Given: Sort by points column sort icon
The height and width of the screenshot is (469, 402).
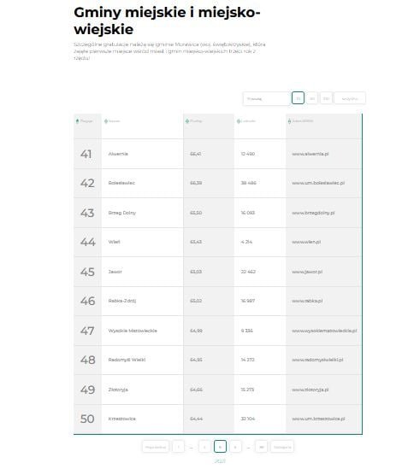Looking at the screenshot, I should (x=187, y=120).
